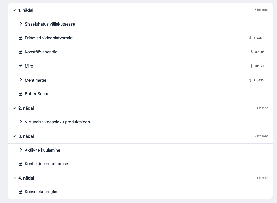Collapse the 3. nädal section chevron
The image size is (277, 203).
(x=14, y=136)
